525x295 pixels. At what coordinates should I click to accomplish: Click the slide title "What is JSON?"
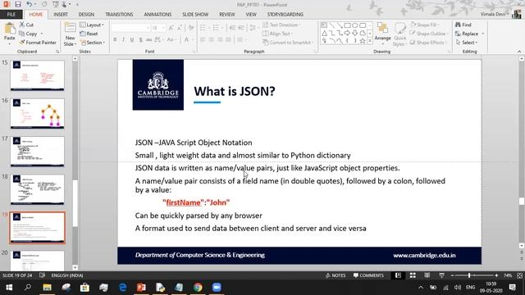tap(235, 91)
